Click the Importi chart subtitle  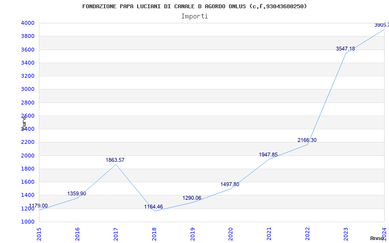tap(194, 17)
